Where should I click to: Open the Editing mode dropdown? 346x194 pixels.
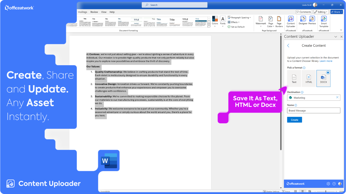(x=321, y=12)
